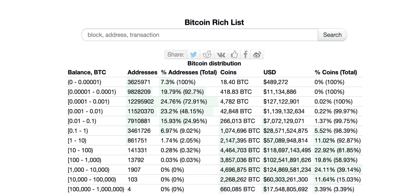This screenshot has height=194, width=415.
Task: Click the $57,089,948,814 USD value
Action: tap(286, 140)
